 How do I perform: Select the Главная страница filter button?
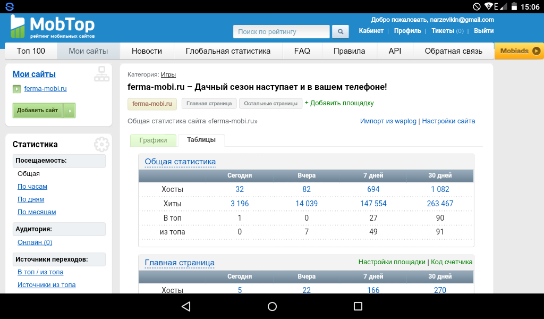(x=209, y=104)
